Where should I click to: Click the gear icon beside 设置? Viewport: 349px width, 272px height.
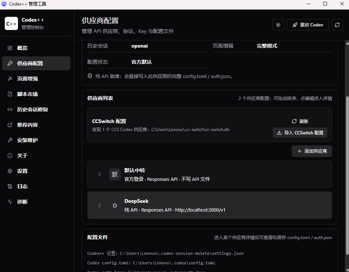tap(10, 171)
